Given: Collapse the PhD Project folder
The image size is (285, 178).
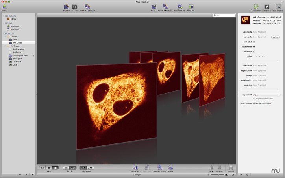Looking at the screenshot, I should coord(6,46).
